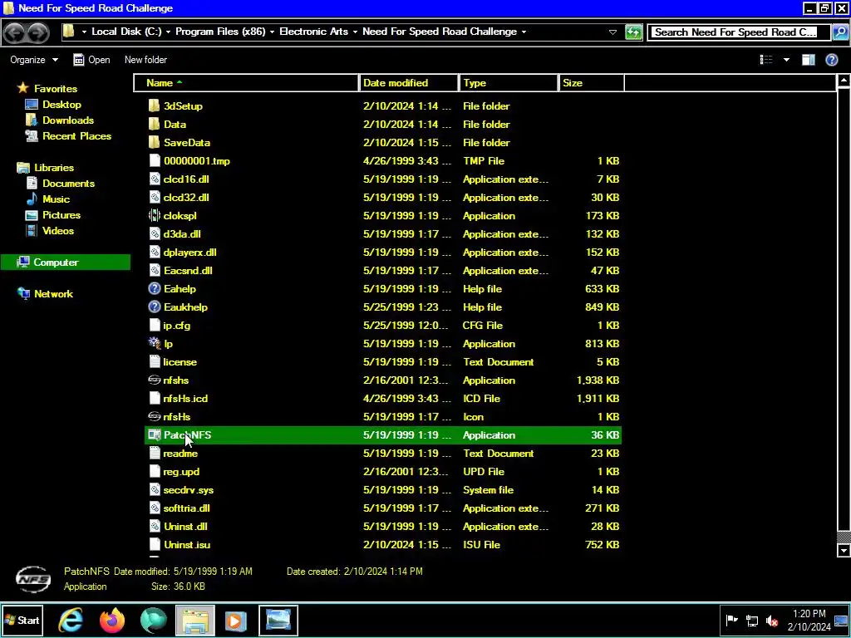Select the 3dSetup folder icon

click(154, 106)
